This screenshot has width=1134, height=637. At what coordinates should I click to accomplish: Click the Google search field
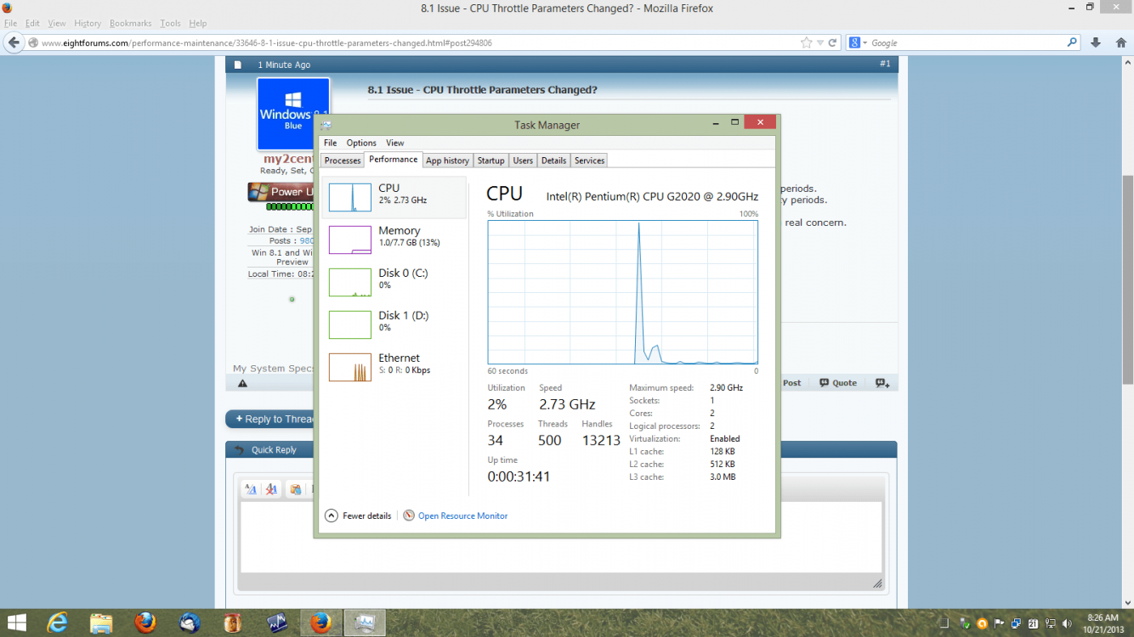(x=967, y=42)
